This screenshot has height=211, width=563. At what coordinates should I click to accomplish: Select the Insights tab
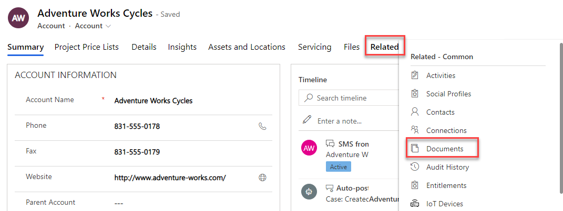[182, 47]
